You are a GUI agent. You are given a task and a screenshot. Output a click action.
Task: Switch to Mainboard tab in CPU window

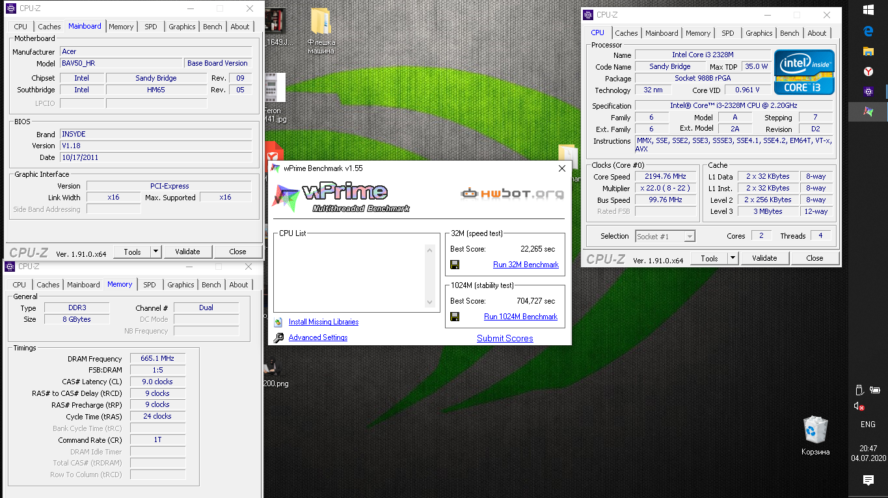tap(662, 33)
